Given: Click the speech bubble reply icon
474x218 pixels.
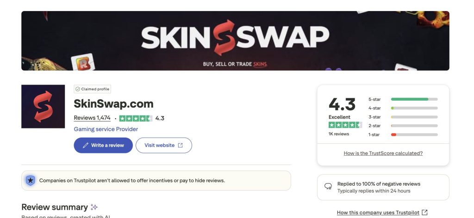Looking at the screenshot, I should coord(328,187).
